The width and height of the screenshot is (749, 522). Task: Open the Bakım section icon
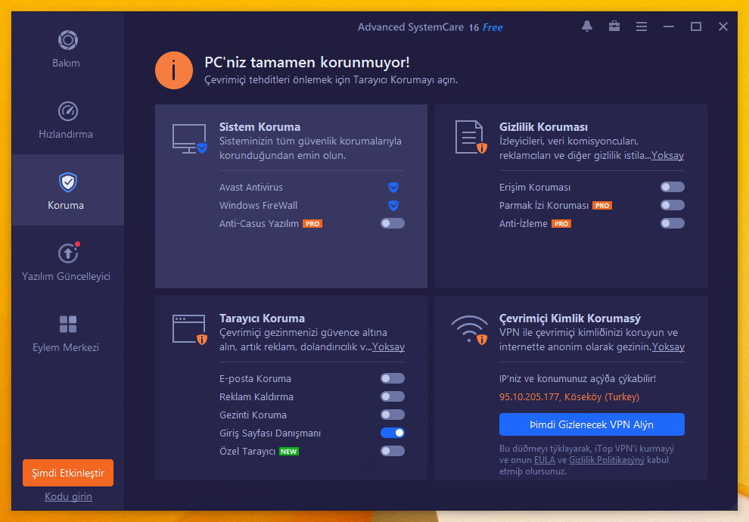click(68, 40)
